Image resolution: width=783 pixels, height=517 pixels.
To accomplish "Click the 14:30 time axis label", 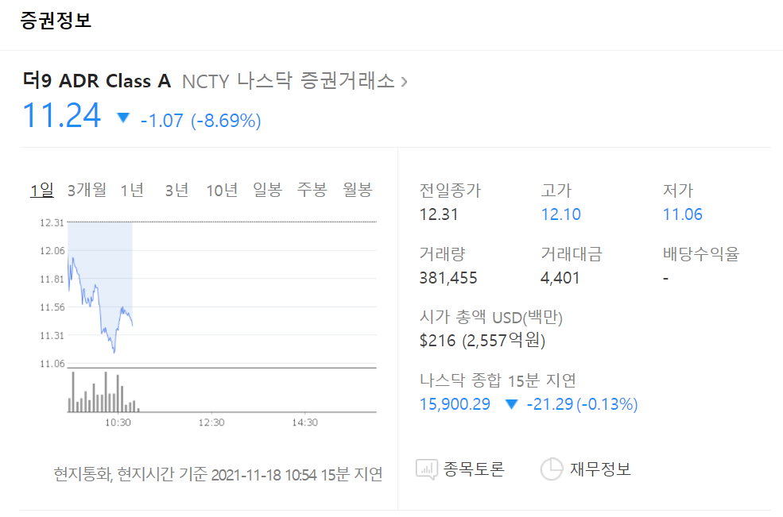I will coord(304,422).
